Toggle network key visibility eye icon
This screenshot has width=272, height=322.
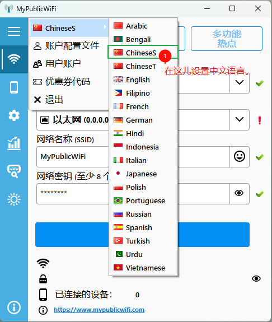point(239,193)
